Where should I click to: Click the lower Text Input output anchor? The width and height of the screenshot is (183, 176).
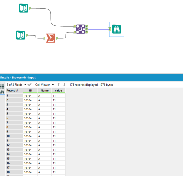tap(27, 35)
